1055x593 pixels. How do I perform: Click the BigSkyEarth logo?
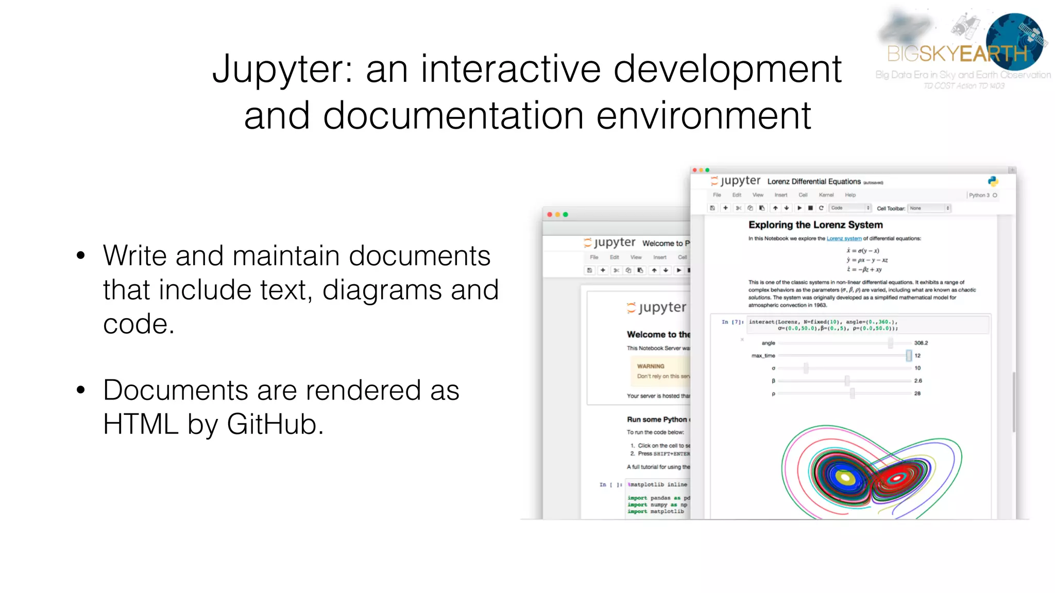[962, 49]
